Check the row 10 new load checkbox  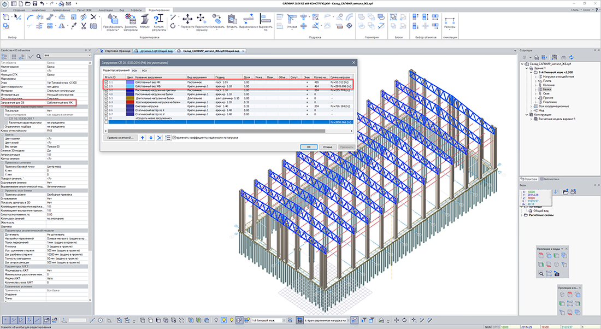[x=106, y=118]
